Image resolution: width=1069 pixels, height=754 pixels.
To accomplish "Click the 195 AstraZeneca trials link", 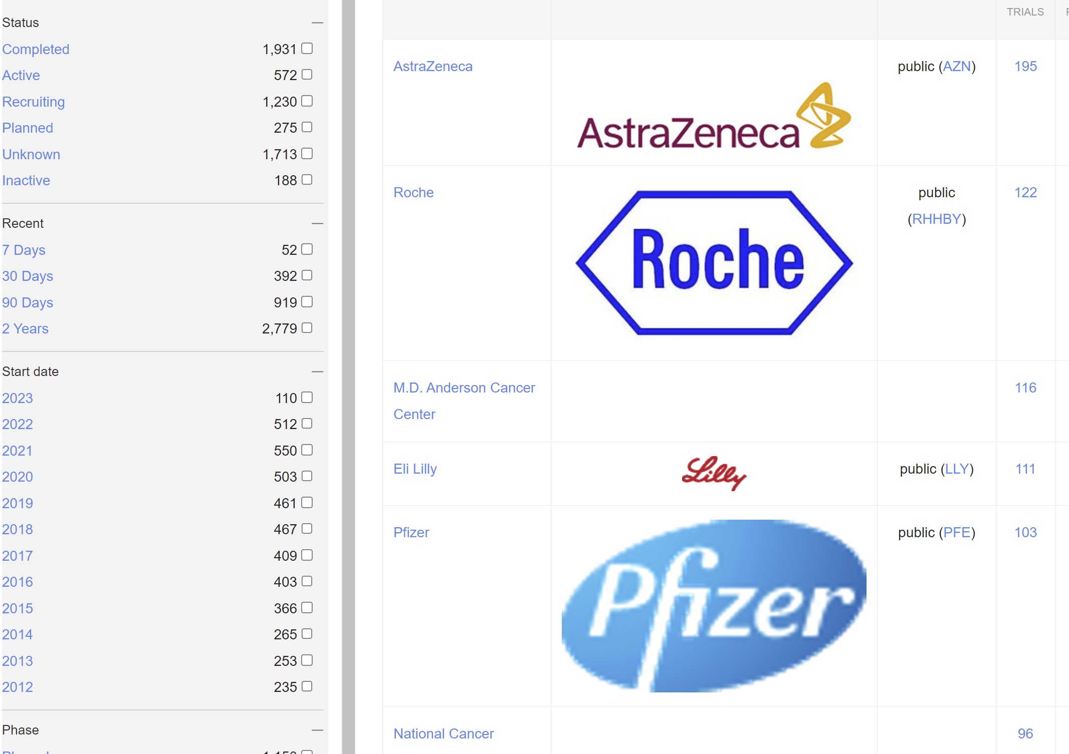I will coord(1025,66).
